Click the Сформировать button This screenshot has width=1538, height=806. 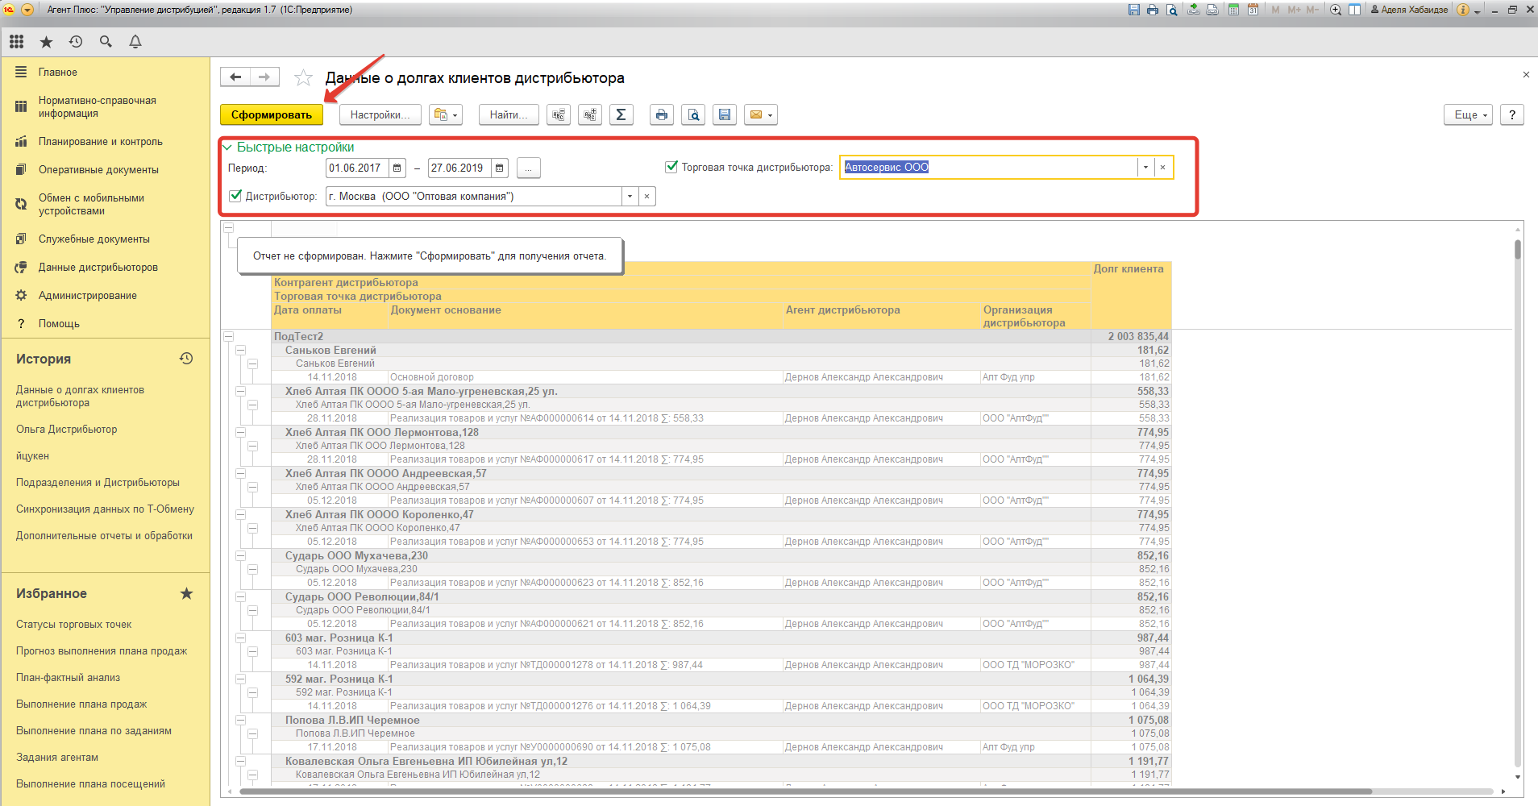tap(272, 114)
